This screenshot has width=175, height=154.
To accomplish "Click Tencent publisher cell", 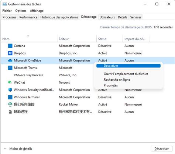I will (64, 83).
